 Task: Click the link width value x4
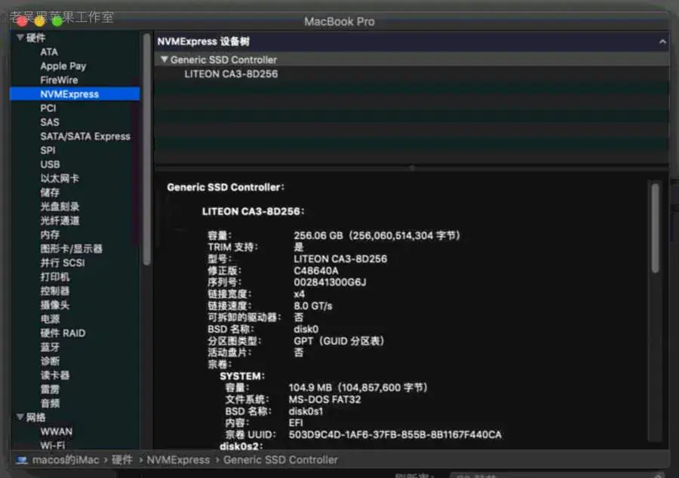(300, 294)
